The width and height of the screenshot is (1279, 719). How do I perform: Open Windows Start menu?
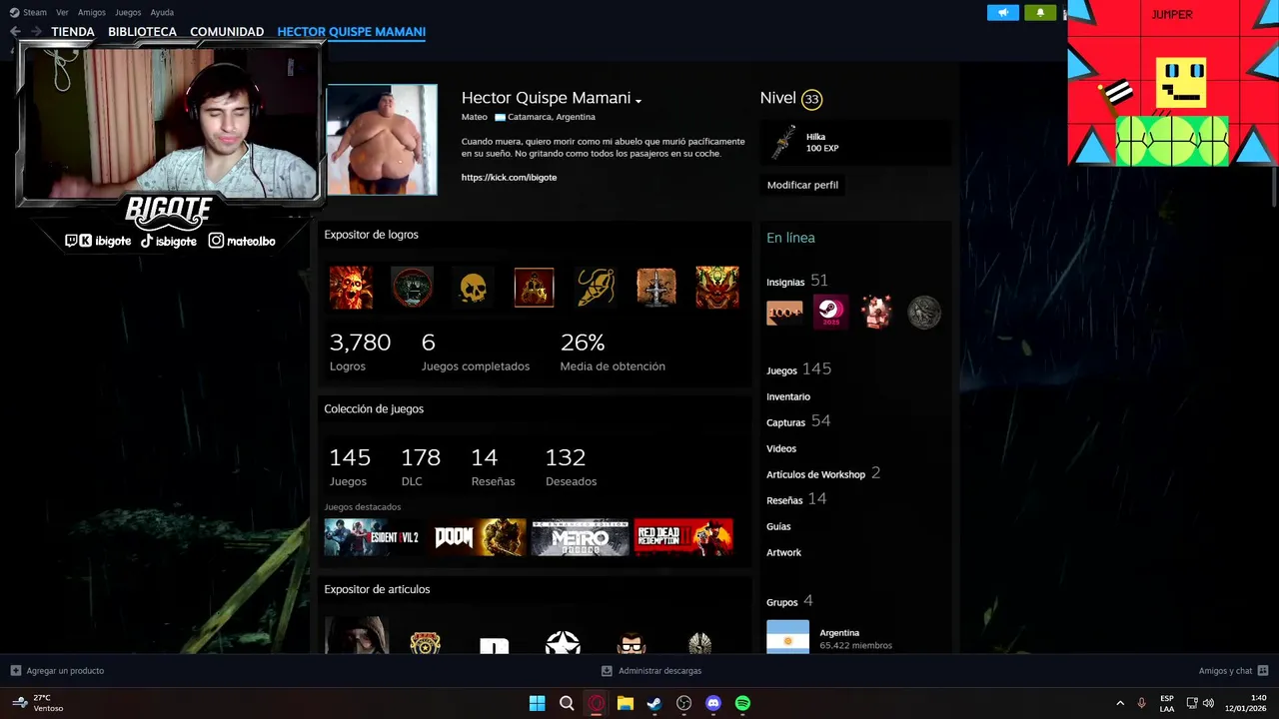tap(537, 703)
